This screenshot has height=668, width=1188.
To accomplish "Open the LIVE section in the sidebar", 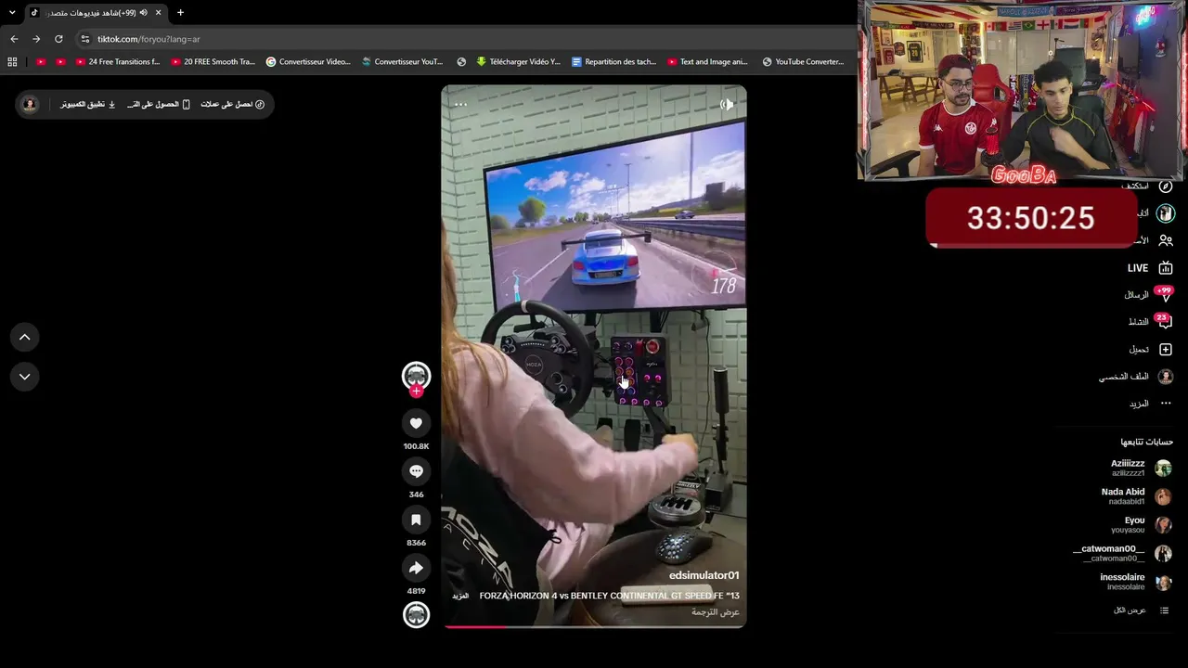I will tap(1149, 268).
